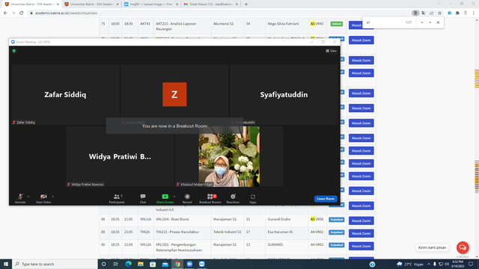
Task: Reload the current page
Action: [22, 13]
